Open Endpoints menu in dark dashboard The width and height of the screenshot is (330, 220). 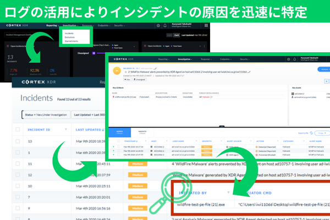pyautogui.click(x=104, y=25)
